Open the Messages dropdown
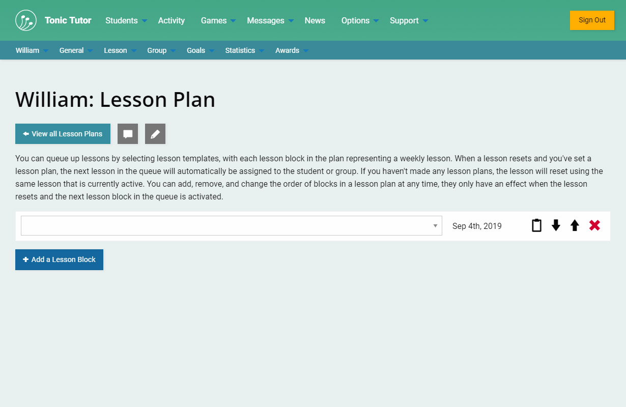 point(270,20)
